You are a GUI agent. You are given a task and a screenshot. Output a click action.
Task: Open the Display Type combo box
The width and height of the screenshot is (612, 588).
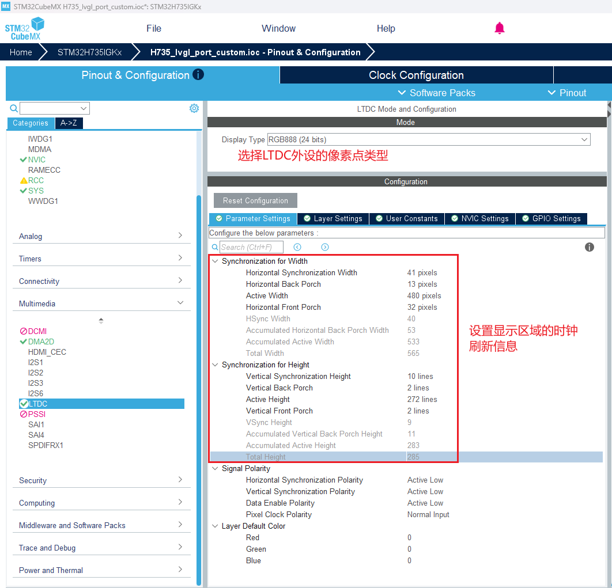429,140
